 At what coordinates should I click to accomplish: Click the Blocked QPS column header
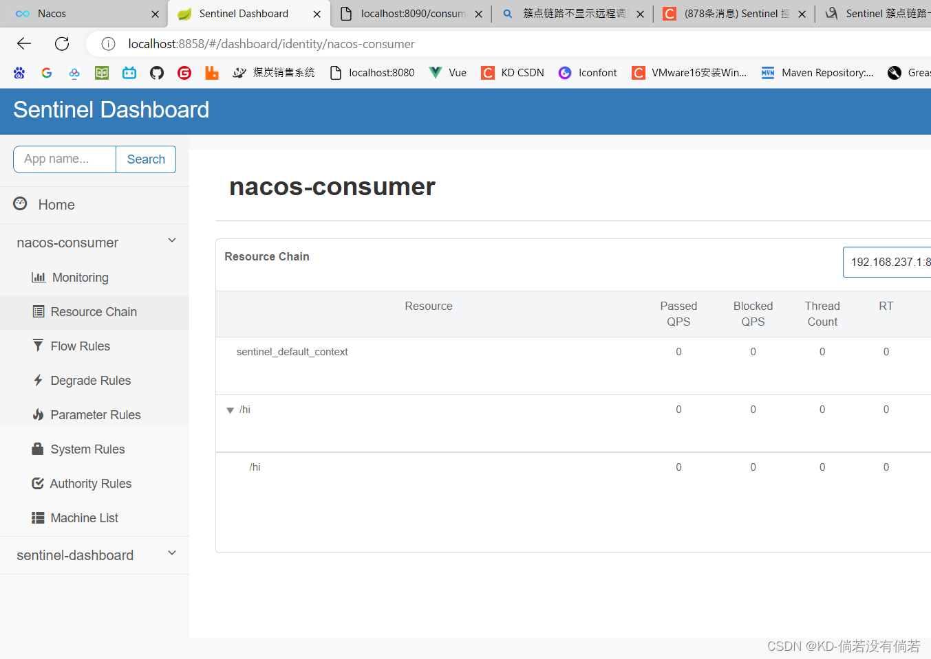pos(753,314)
